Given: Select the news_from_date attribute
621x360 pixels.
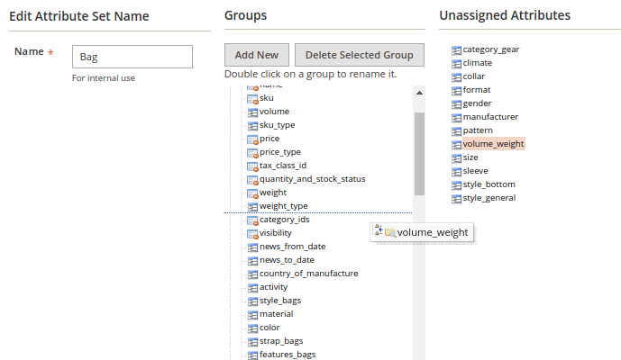Looking at the screenshot, I should pyautogui.click(x=292, y=247).
